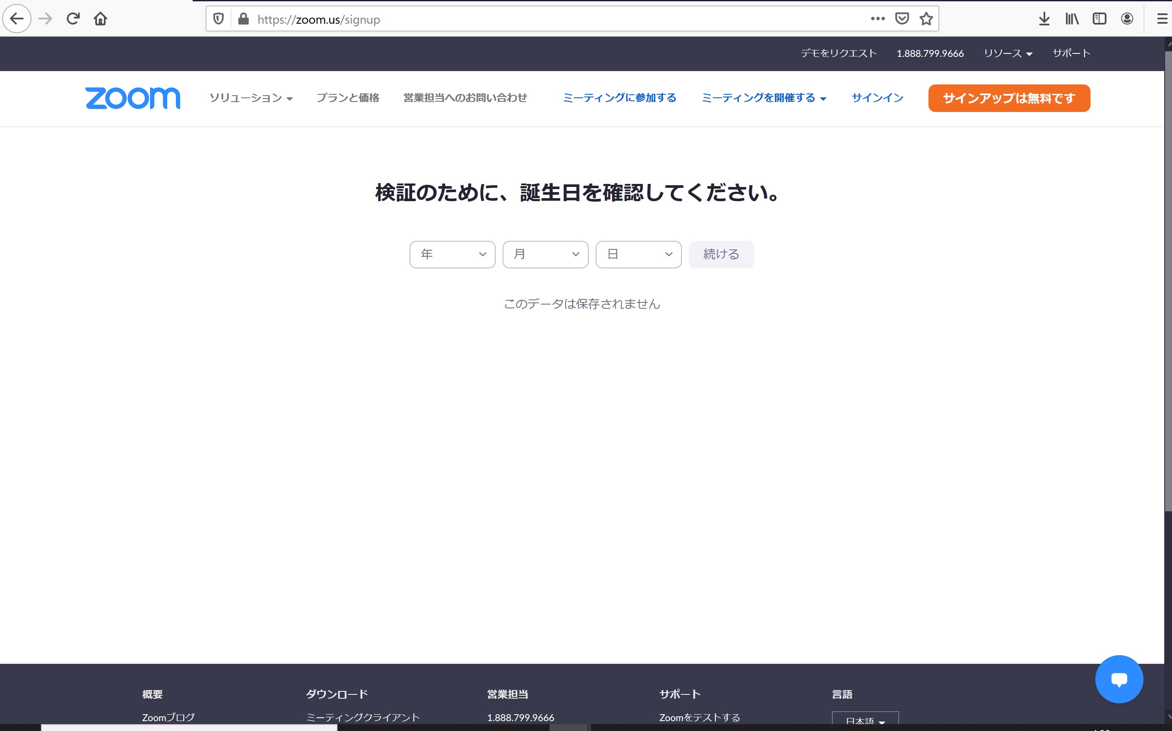
Task: Open the サポート link in top bar
Action: 1072,53
